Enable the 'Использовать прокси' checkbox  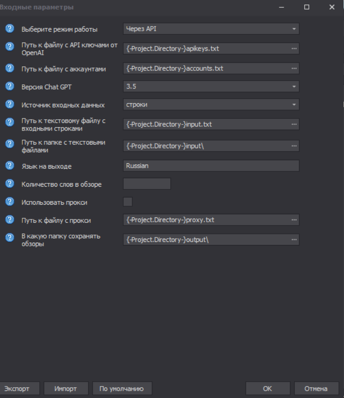[128, 201]
